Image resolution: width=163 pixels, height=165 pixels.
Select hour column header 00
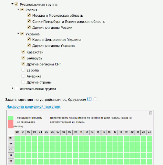pos(17,132)
